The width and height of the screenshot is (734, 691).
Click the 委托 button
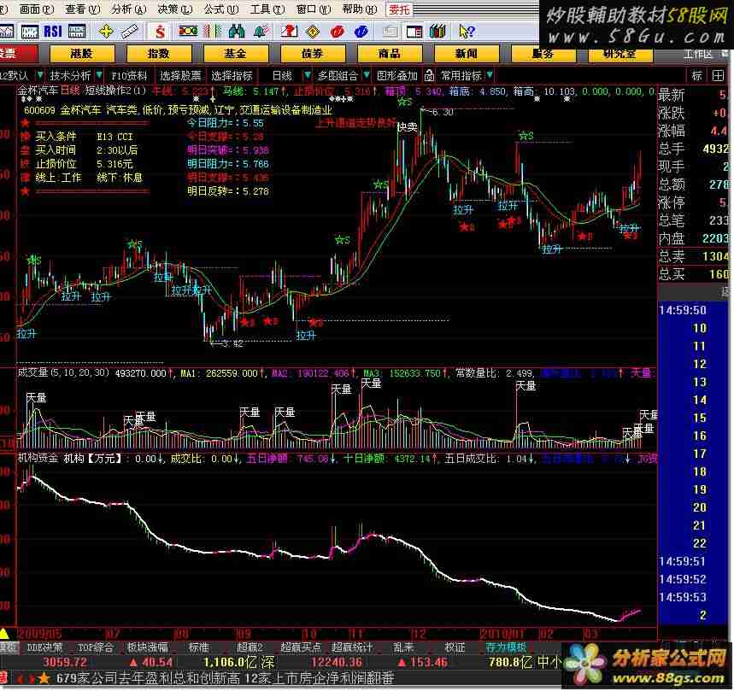[x=399, y=9]
